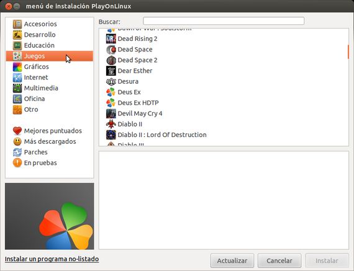This screenshot has width=354, height=271.
Task: Show Más descargados list
Action: (x=50, y=141)
